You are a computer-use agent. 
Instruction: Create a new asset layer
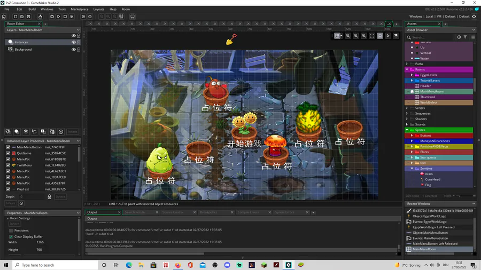pyautogui.click(x=43, y=132)
